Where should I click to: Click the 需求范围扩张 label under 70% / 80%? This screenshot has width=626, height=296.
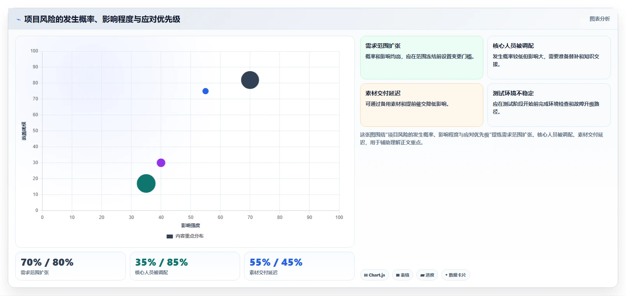[x=35, y=273]
